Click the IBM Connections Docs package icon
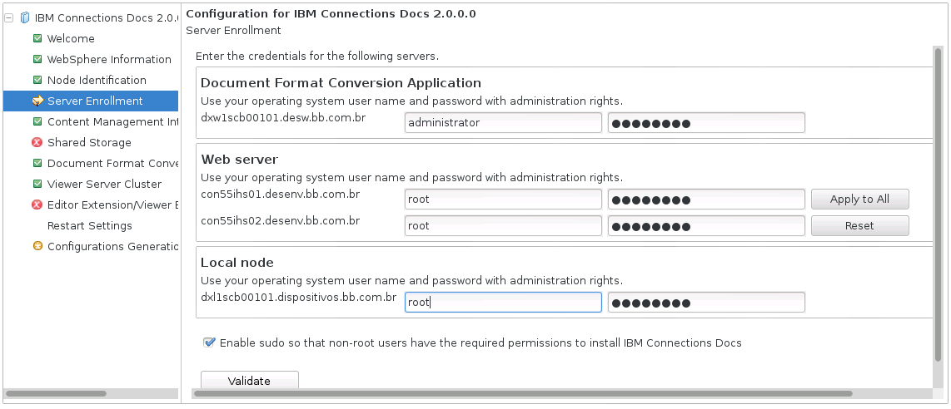The image size is (951, 409). 25,17
